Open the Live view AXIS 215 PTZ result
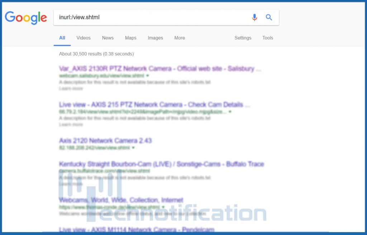This screenshot has height=235, width=367. 154,104
